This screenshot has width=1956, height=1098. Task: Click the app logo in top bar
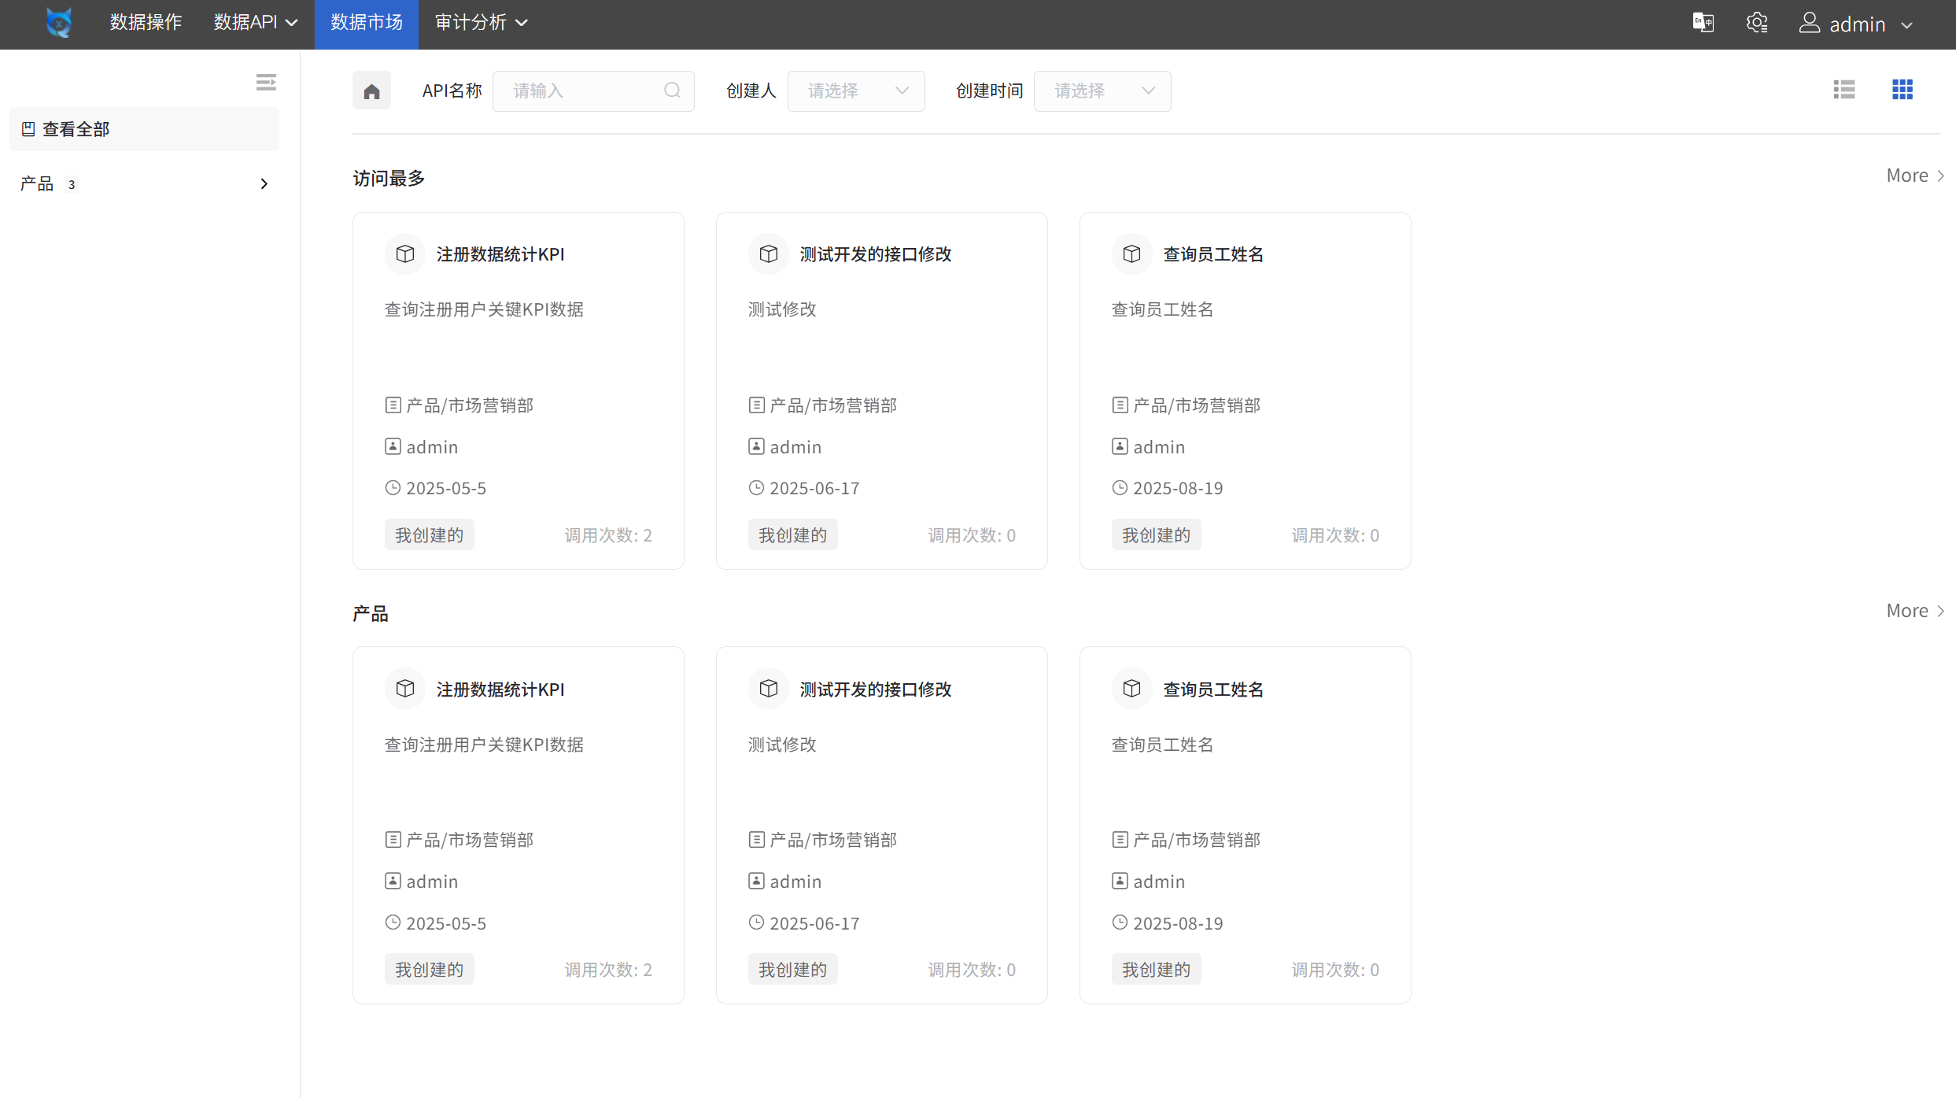[59, 23]
